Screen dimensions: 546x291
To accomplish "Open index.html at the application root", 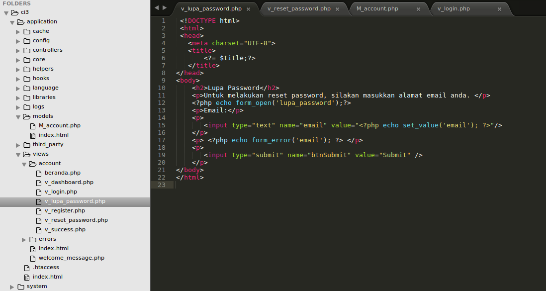I will [x=48, y=277].
